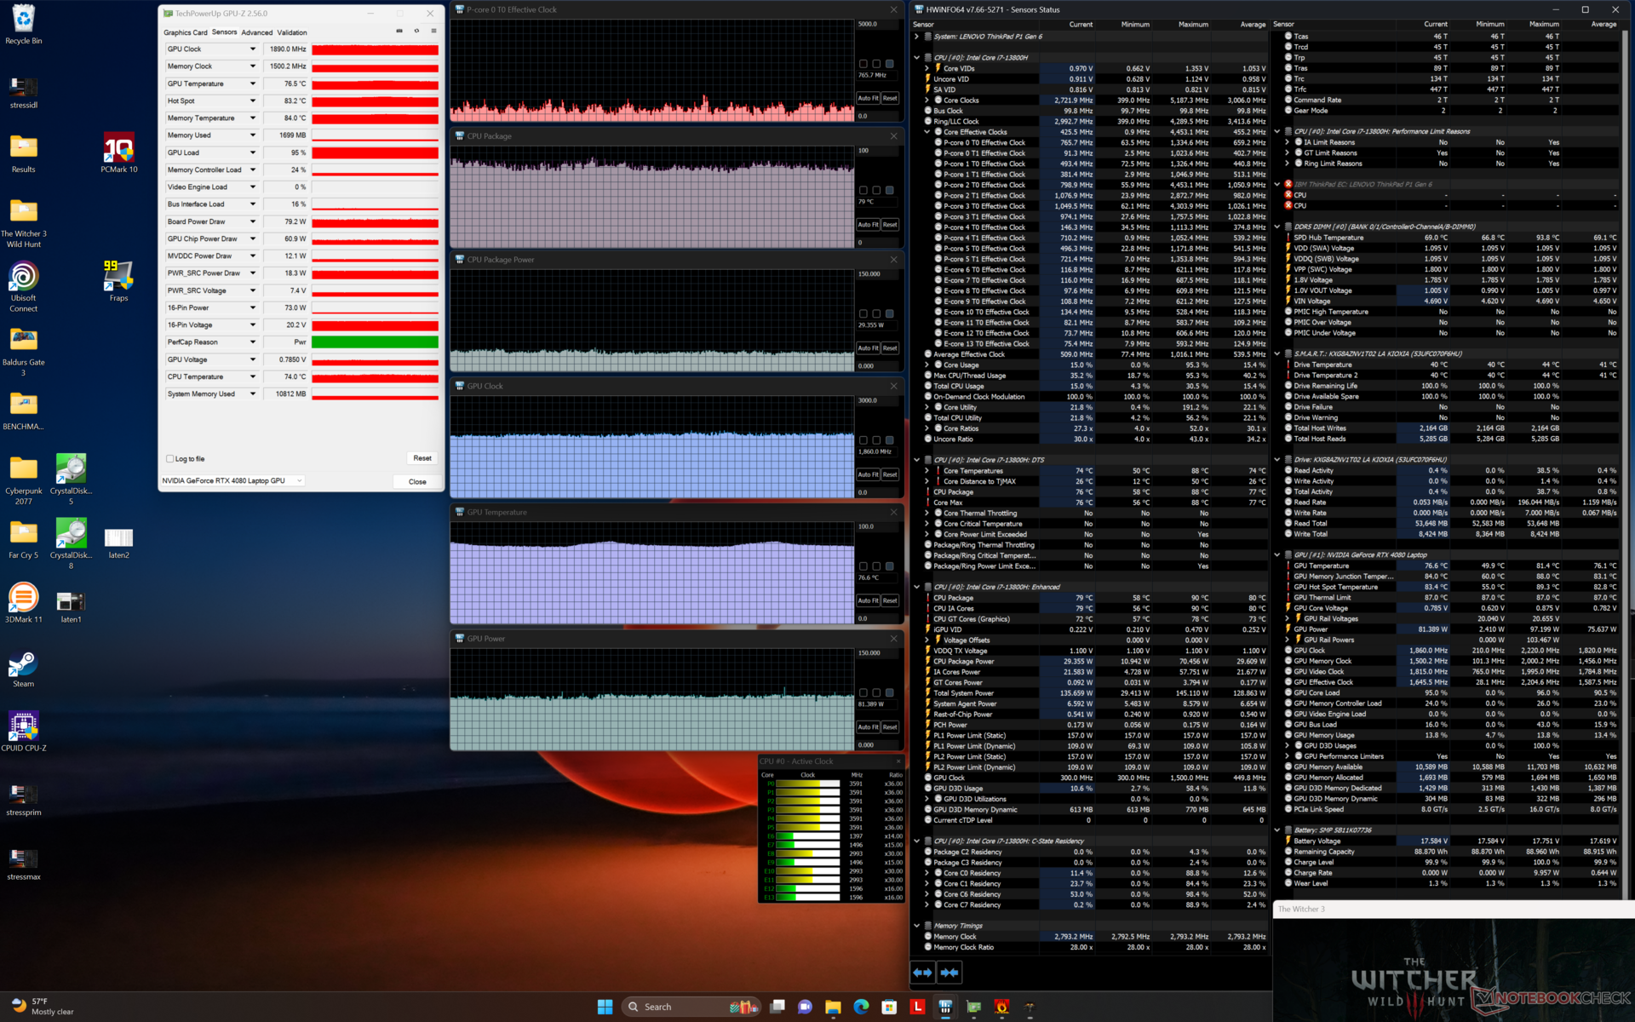Select CPU Package Power row in HWiNFO
Image resolution: width=1635 pixels, height=1022 pixels.
tap(1095, 662)
